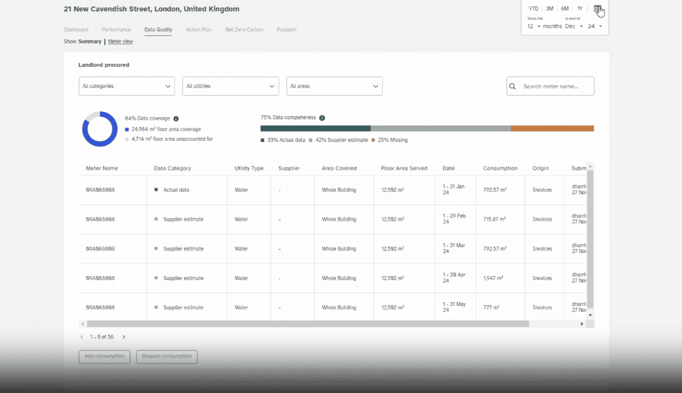682x393 pixels.
Task: Click the Data Category column header
Action: [172, 169]
